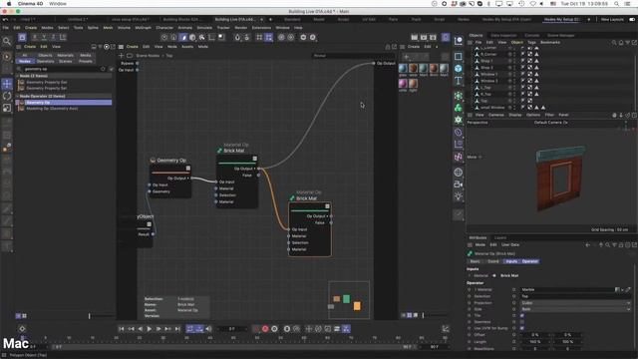Toggle Use UVW for Bump checkbox

[522, 328]
